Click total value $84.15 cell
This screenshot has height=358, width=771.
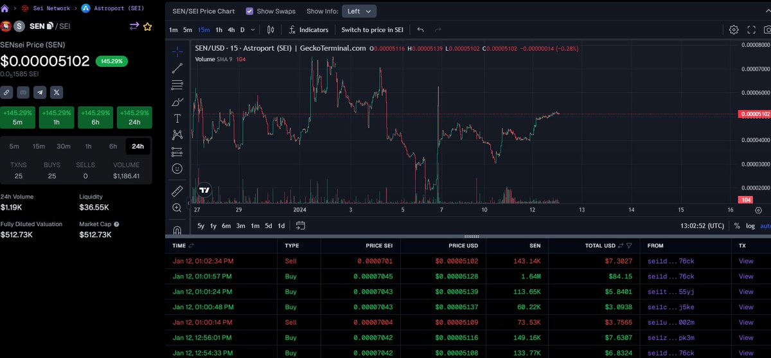[x=621, y=276]
